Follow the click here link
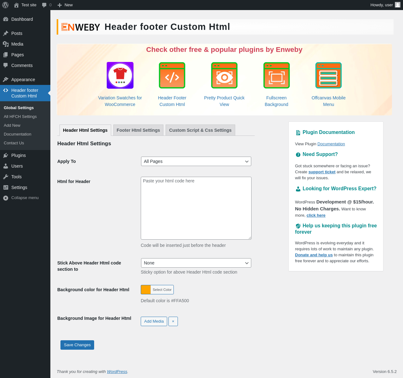 click(x=316, y=215)
